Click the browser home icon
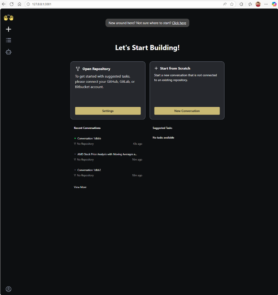This screenshot has height=295, width=278. (x=19, y=4)
